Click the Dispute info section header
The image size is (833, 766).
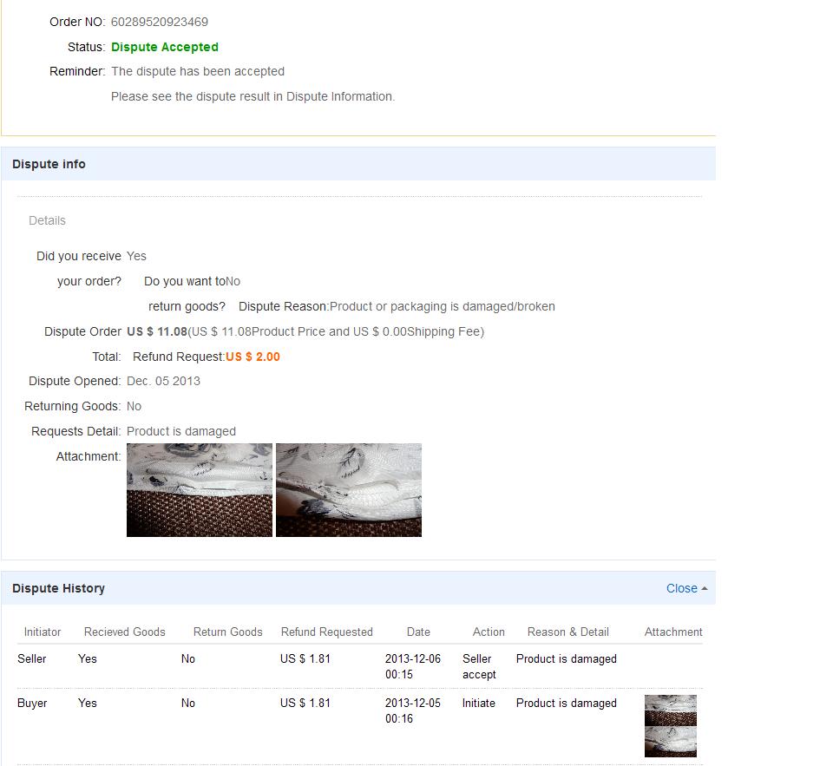[49, 164]
